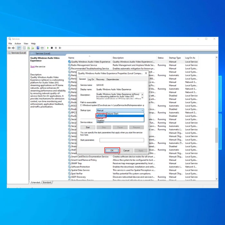The width and height of the screenshot is (225, 225).
Task: Switch to the Extended view tab
Action: pyautogui.click(x=36, y=183)
